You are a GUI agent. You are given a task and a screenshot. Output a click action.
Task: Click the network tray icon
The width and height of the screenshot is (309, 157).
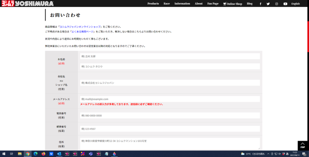pos(276,154)
